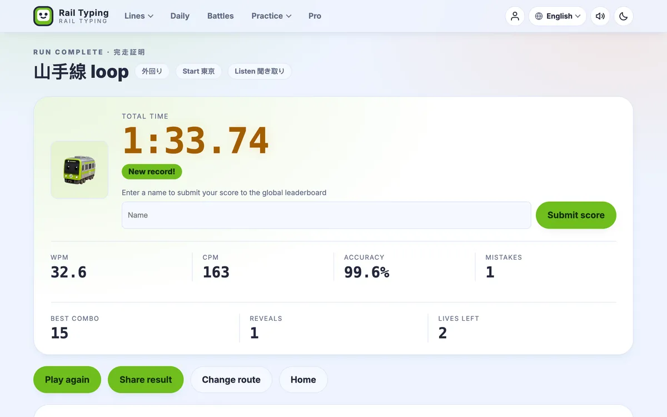Click Play again button
This screenshot has width=667, height=417.
(x=67, y=380)
